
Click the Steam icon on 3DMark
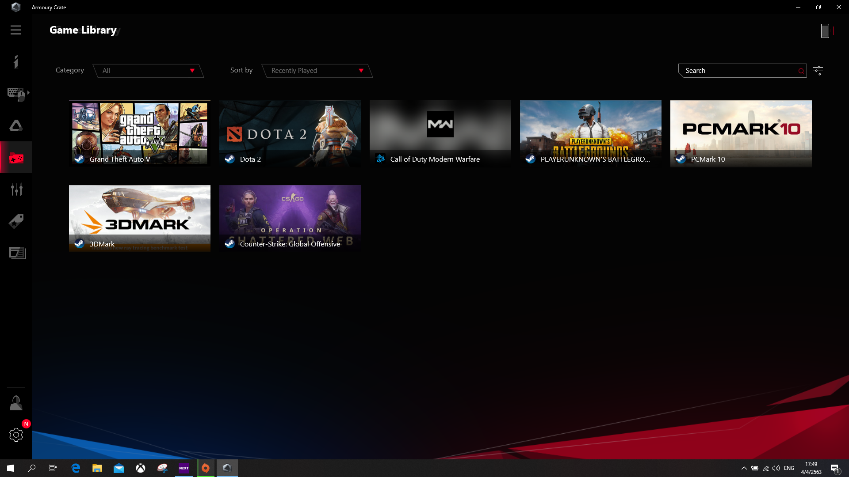click(x=79, y=244)
